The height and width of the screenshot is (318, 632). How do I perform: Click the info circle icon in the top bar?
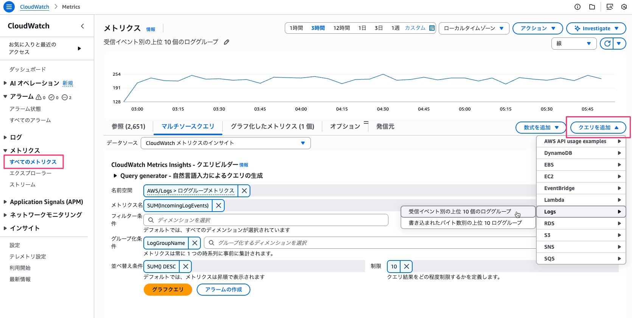pyautogui.click(x=578, y=7)
